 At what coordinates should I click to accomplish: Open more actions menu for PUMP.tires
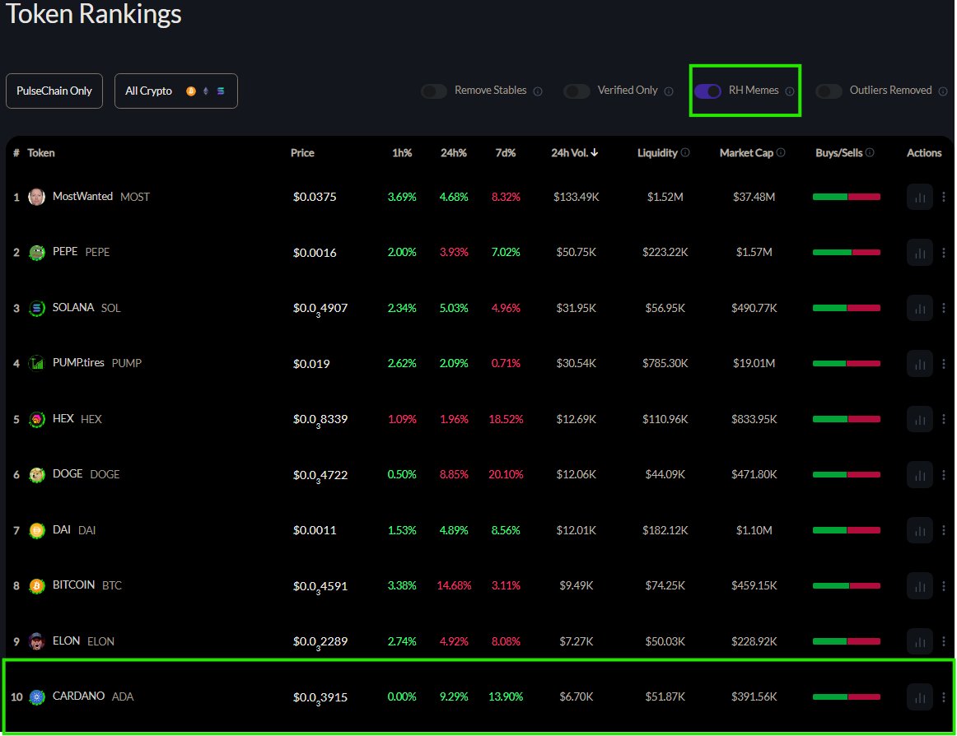[x=944, y=364]
